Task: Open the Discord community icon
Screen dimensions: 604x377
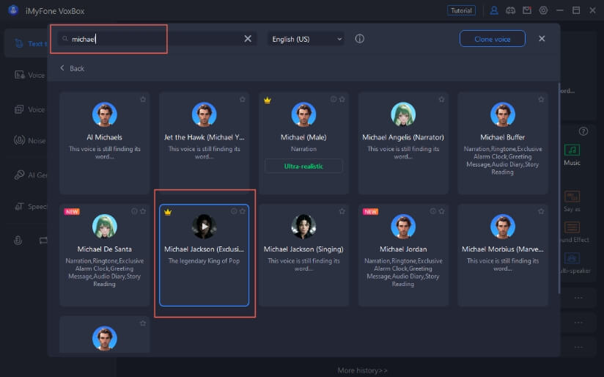Action: pyautogui.click(x=510, y=10)
